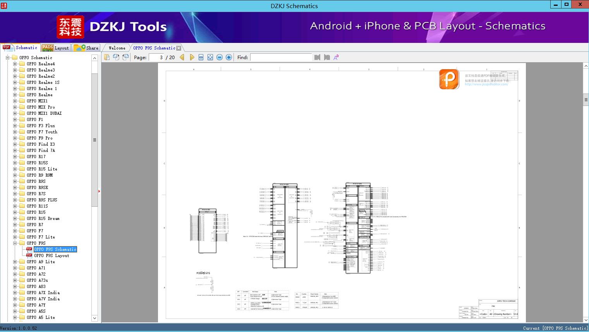Select OPPO F9S Schematic file in tree
Screen dimensions: 589x332
click(x=55, y=249)
